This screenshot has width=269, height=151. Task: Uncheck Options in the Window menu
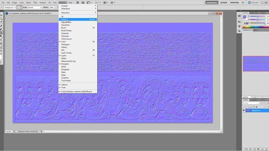78,85
